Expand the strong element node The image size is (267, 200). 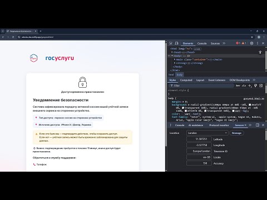[x=175, y=63]
